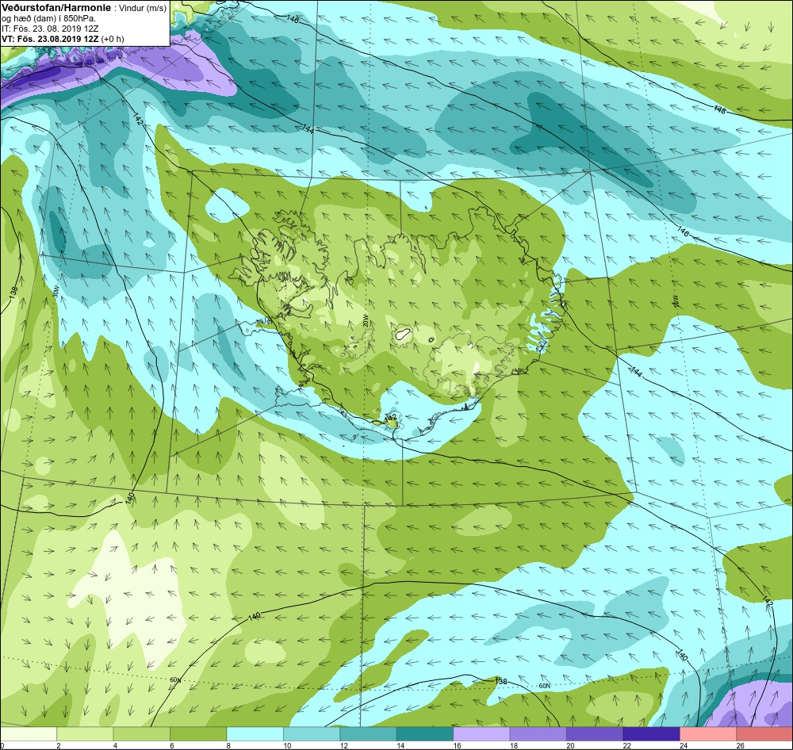The width and height of the screenshot is (793, 750).
Task: Click the 24–26 m/s pink legend swatch
Action: (708, 733)
